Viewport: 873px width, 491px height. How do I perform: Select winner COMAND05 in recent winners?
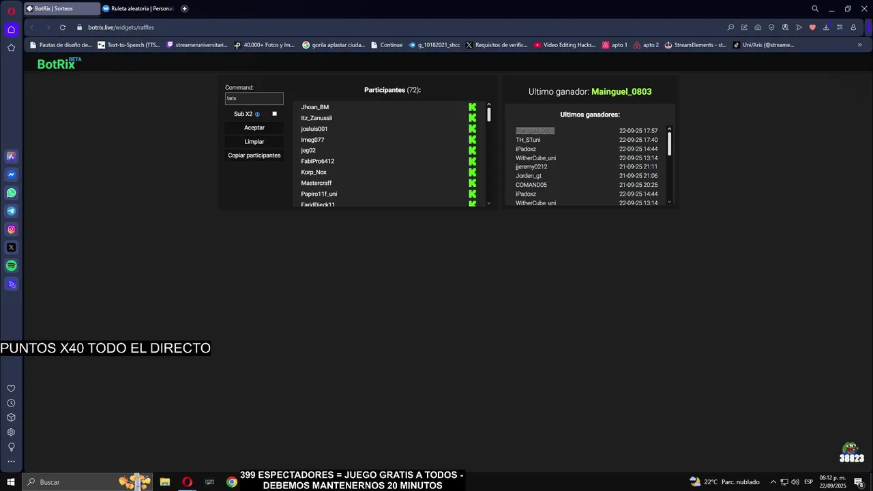pos(531,185)
